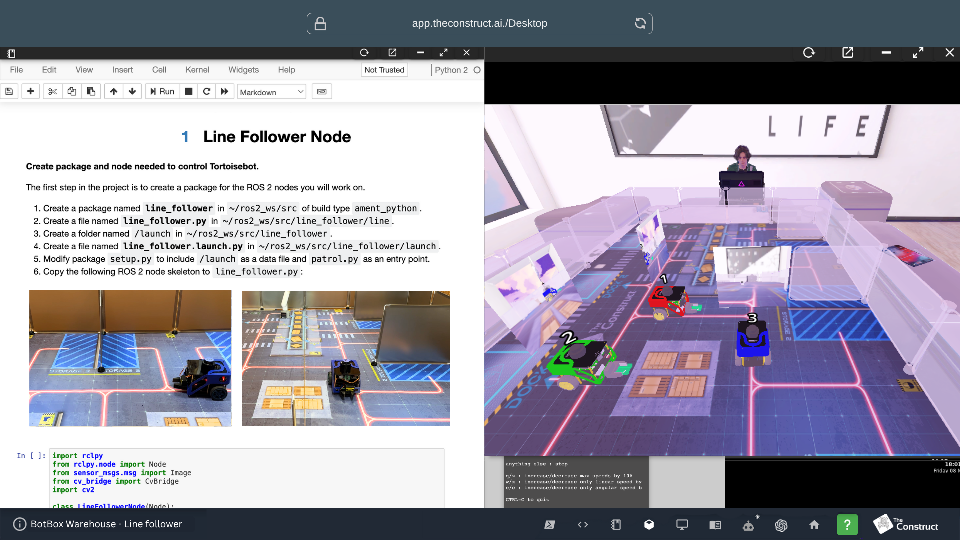Reload the simulation panel
The height and width of the screenshot is (540, 960).
[809, 53]
